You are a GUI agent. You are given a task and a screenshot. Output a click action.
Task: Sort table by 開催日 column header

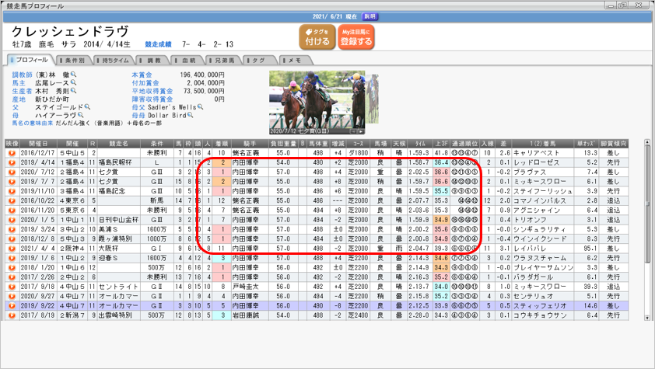pos(37,144)
